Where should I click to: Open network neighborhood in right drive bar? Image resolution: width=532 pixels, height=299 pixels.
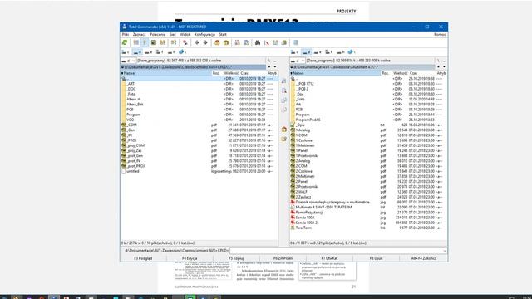(x=352, y=52)
